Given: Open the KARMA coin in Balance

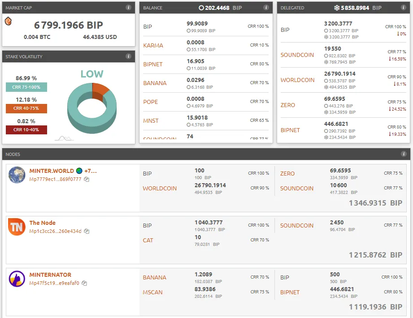Looking at the screenshot, I should tap(153, 46).
